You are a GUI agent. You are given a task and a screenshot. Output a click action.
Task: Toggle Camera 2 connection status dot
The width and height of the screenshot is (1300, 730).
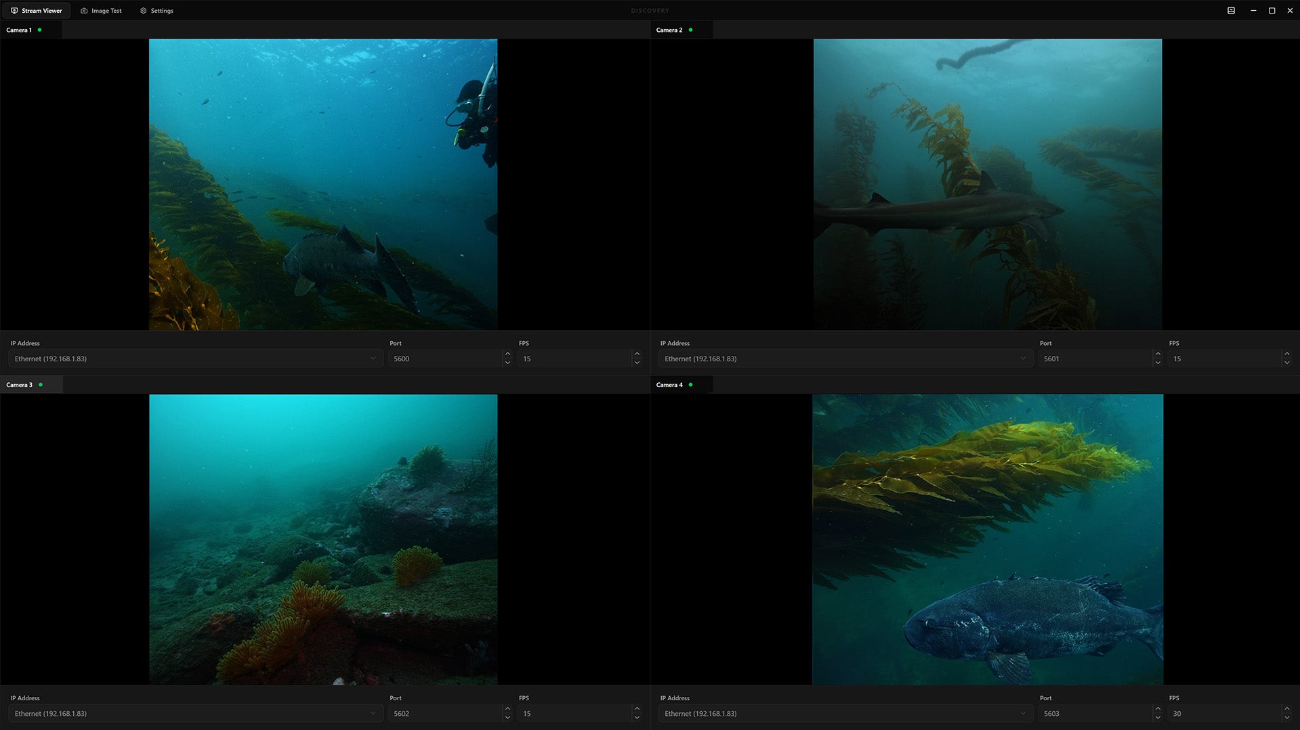tap(691, 29)
